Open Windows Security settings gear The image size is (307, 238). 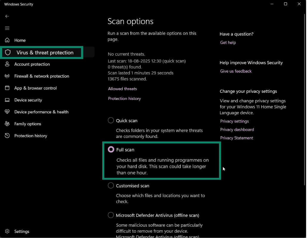7,231
